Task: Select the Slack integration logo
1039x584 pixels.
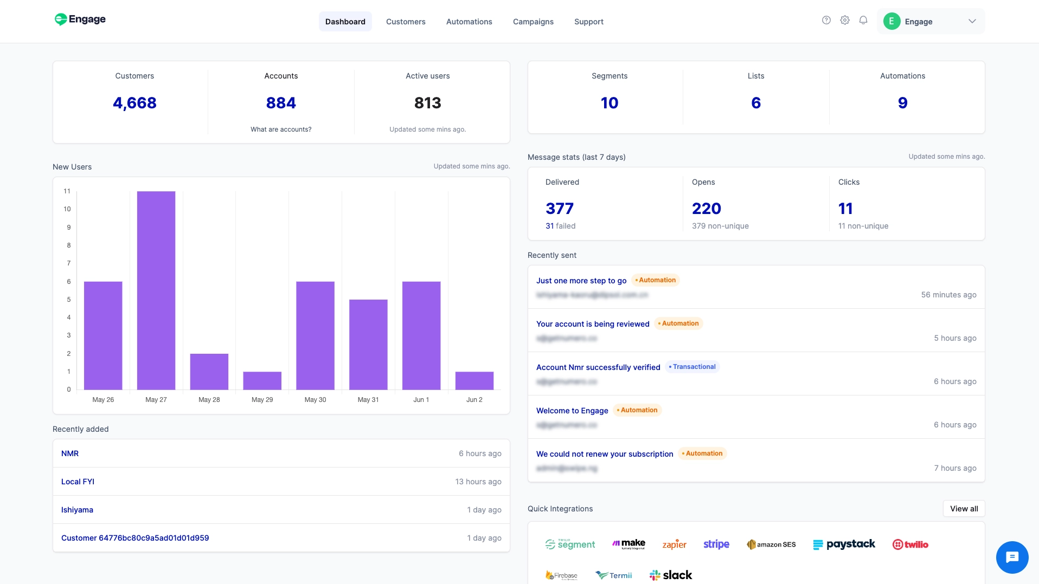Action: [x=671, y=575]
